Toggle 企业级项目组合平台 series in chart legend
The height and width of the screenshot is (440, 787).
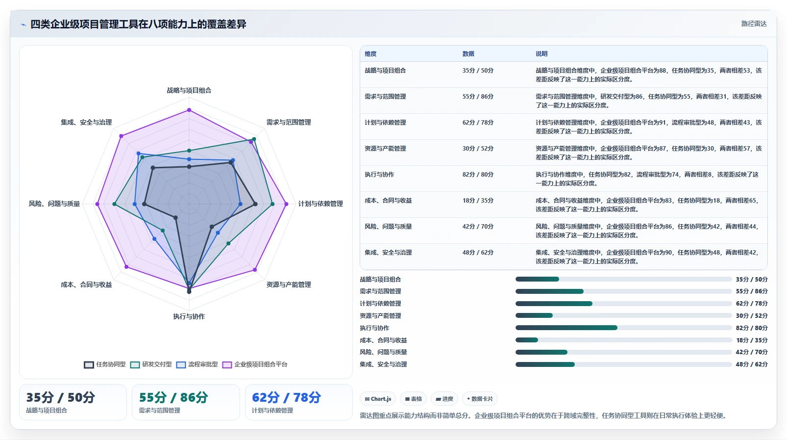click(255, 364)
